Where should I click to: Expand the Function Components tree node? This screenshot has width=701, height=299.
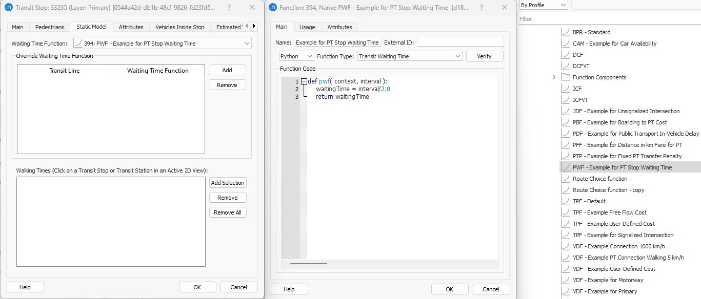click(554, 77)
